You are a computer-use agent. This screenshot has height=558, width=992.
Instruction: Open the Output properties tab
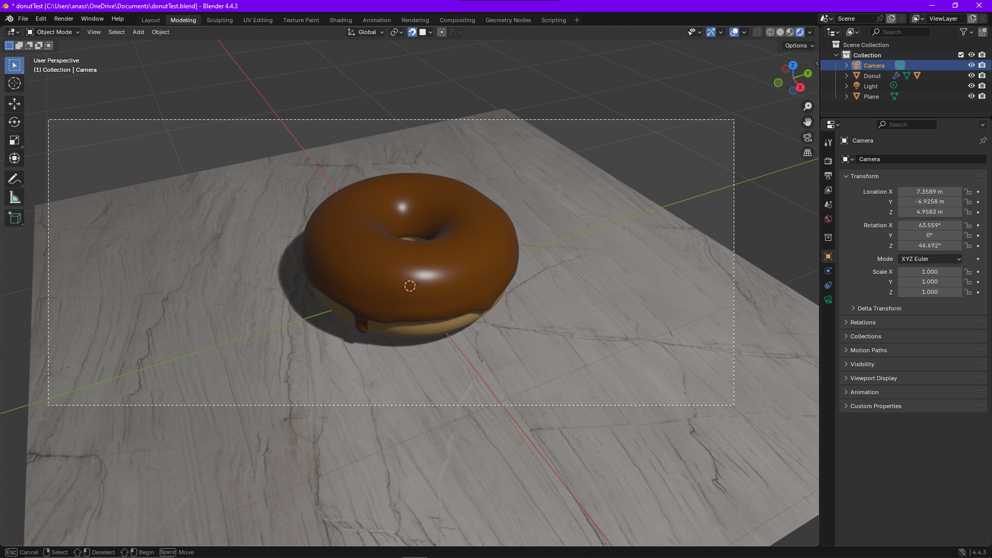pos(828,176)
